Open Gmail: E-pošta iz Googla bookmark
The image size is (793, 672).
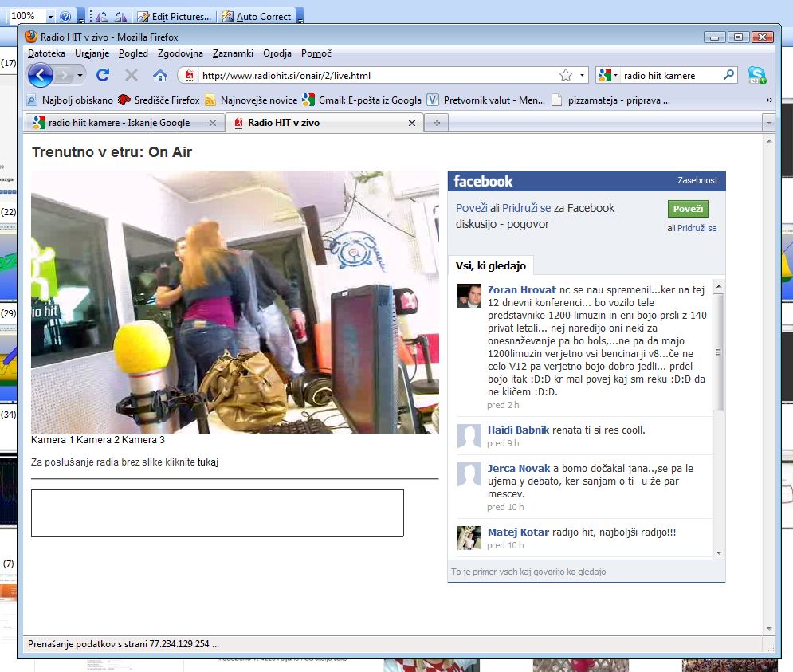click(362, 100)
